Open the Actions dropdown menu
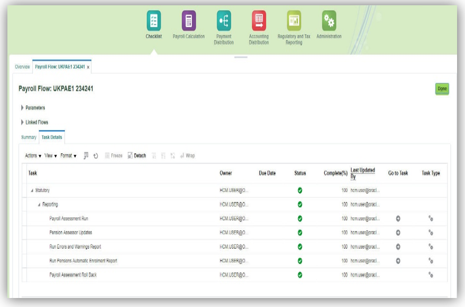This screenshot has width=465, height=307. [33, 155]
